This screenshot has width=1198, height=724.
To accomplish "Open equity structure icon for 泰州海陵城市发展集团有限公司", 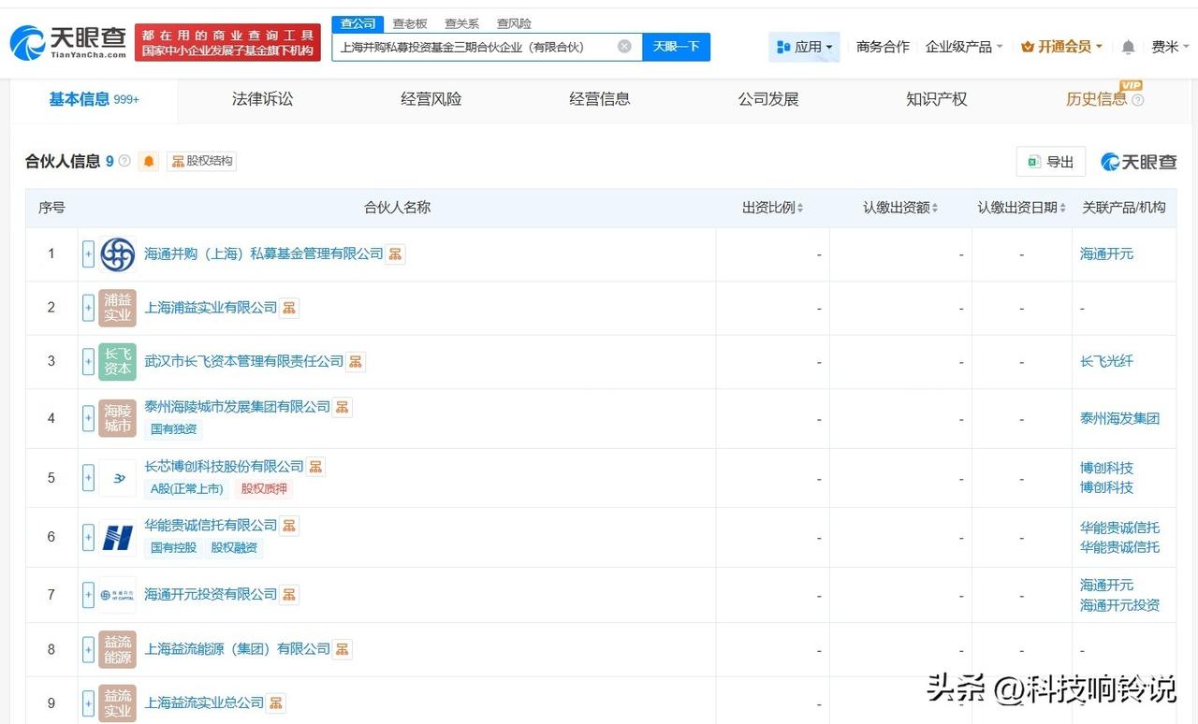I will [x=343, y=407].
